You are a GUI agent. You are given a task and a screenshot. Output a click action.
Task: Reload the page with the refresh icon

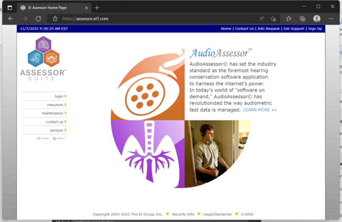(x=38, y=19)
